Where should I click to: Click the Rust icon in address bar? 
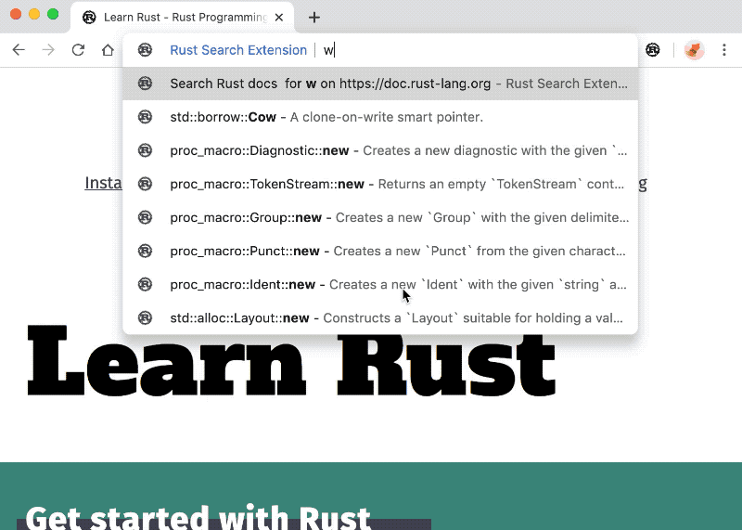145,50
